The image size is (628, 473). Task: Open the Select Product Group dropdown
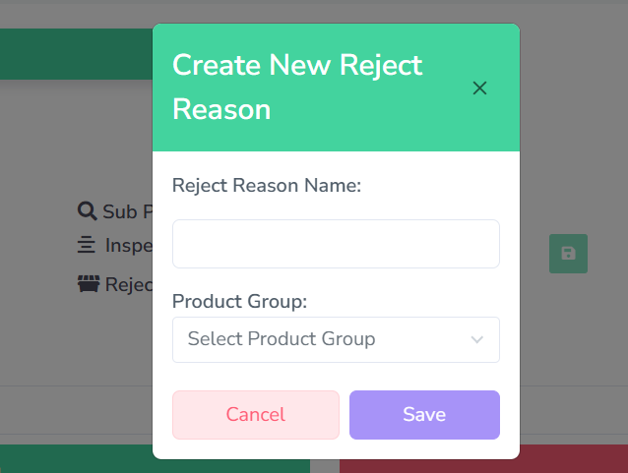click(325, 339)
